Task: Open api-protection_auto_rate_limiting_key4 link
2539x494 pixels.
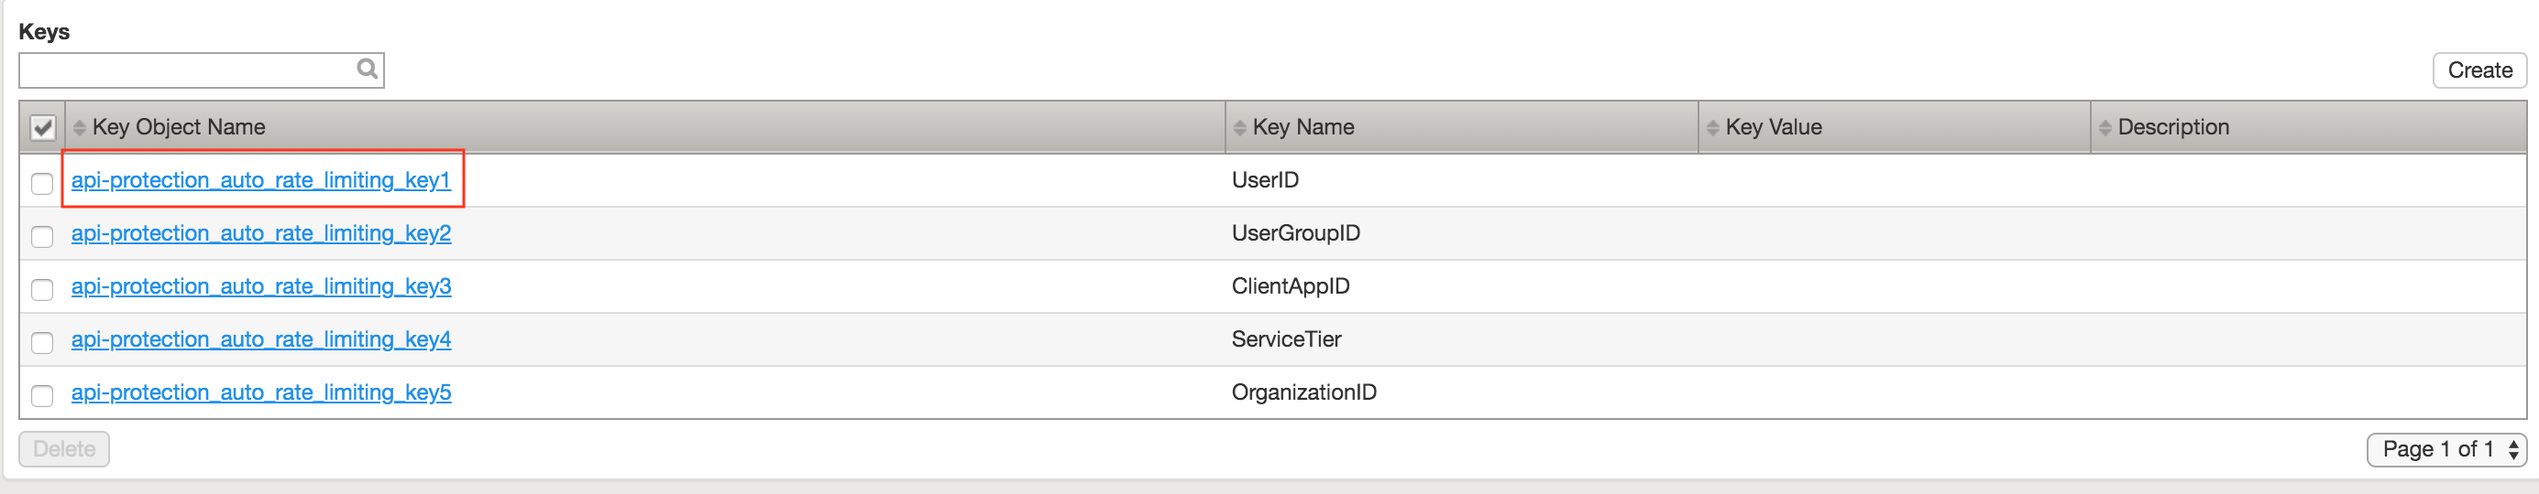Action: (261, 339)
